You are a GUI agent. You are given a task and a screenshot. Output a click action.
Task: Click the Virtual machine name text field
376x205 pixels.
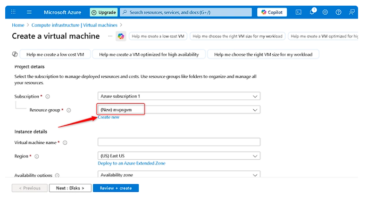pyautogui.click(x=179, y=142)
